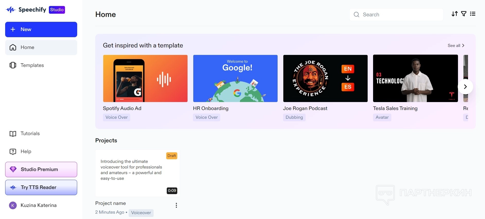Click the K profile avatar
The height and width of the screenshot is (219, 485).
click(13, 205)
